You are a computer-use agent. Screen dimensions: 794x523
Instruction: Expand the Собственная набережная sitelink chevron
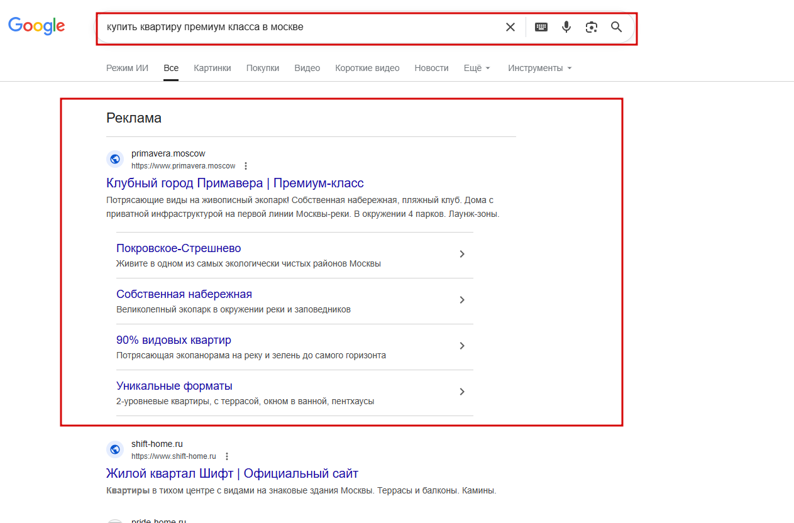point(462,300)
